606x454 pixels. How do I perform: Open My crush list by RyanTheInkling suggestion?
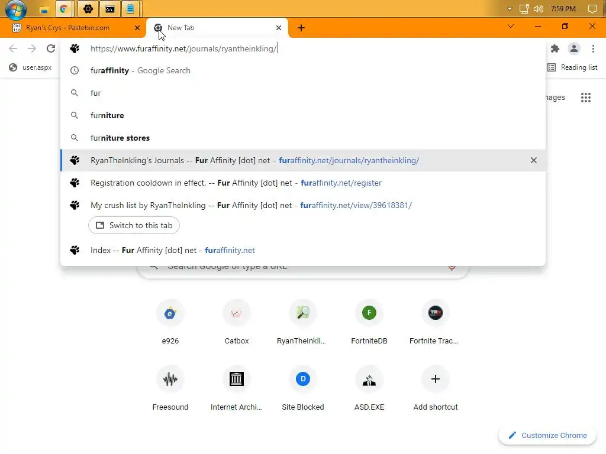(x=303, y=205)
